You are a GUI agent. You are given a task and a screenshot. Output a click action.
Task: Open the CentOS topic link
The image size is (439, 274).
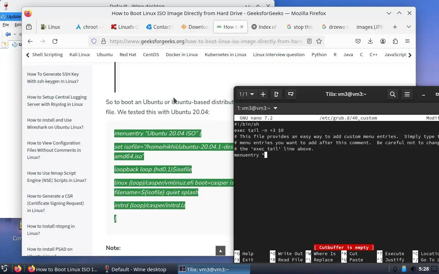[x=151, y=54]
